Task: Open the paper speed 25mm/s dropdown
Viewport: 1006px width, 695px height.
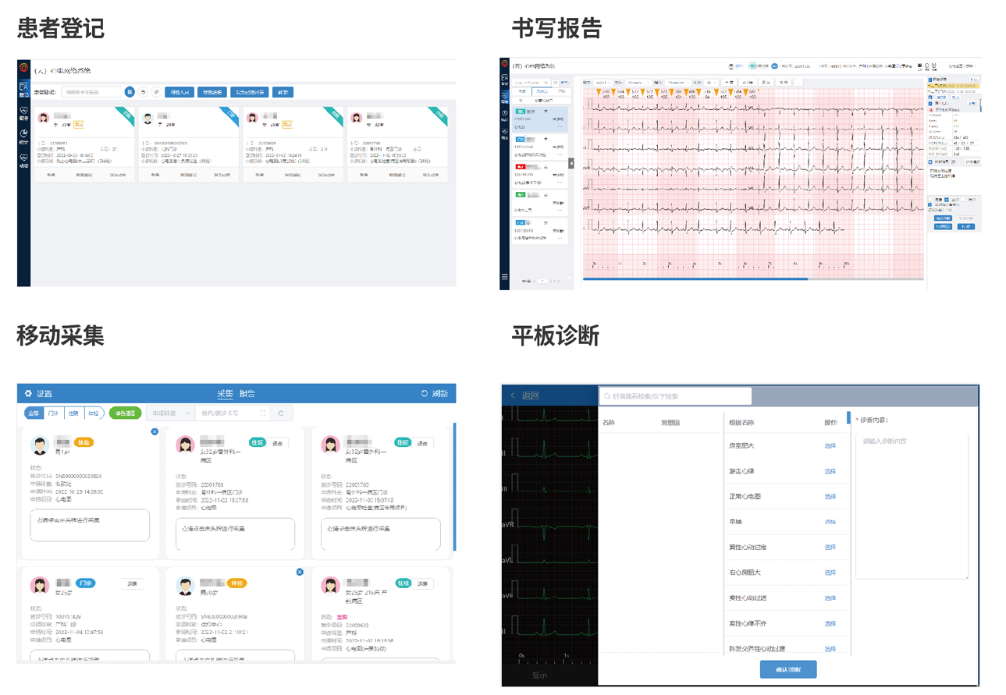Action: (638, 82)
